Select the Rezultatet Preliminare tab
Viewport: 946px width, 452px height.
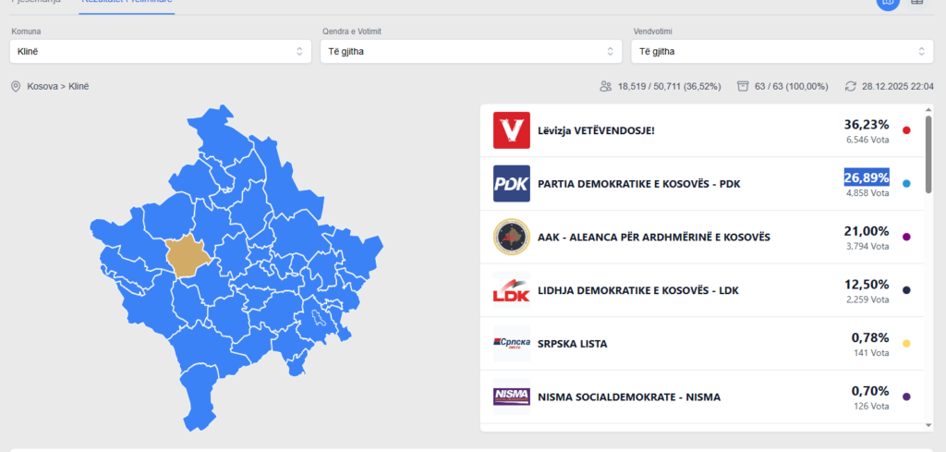(126, 3)
